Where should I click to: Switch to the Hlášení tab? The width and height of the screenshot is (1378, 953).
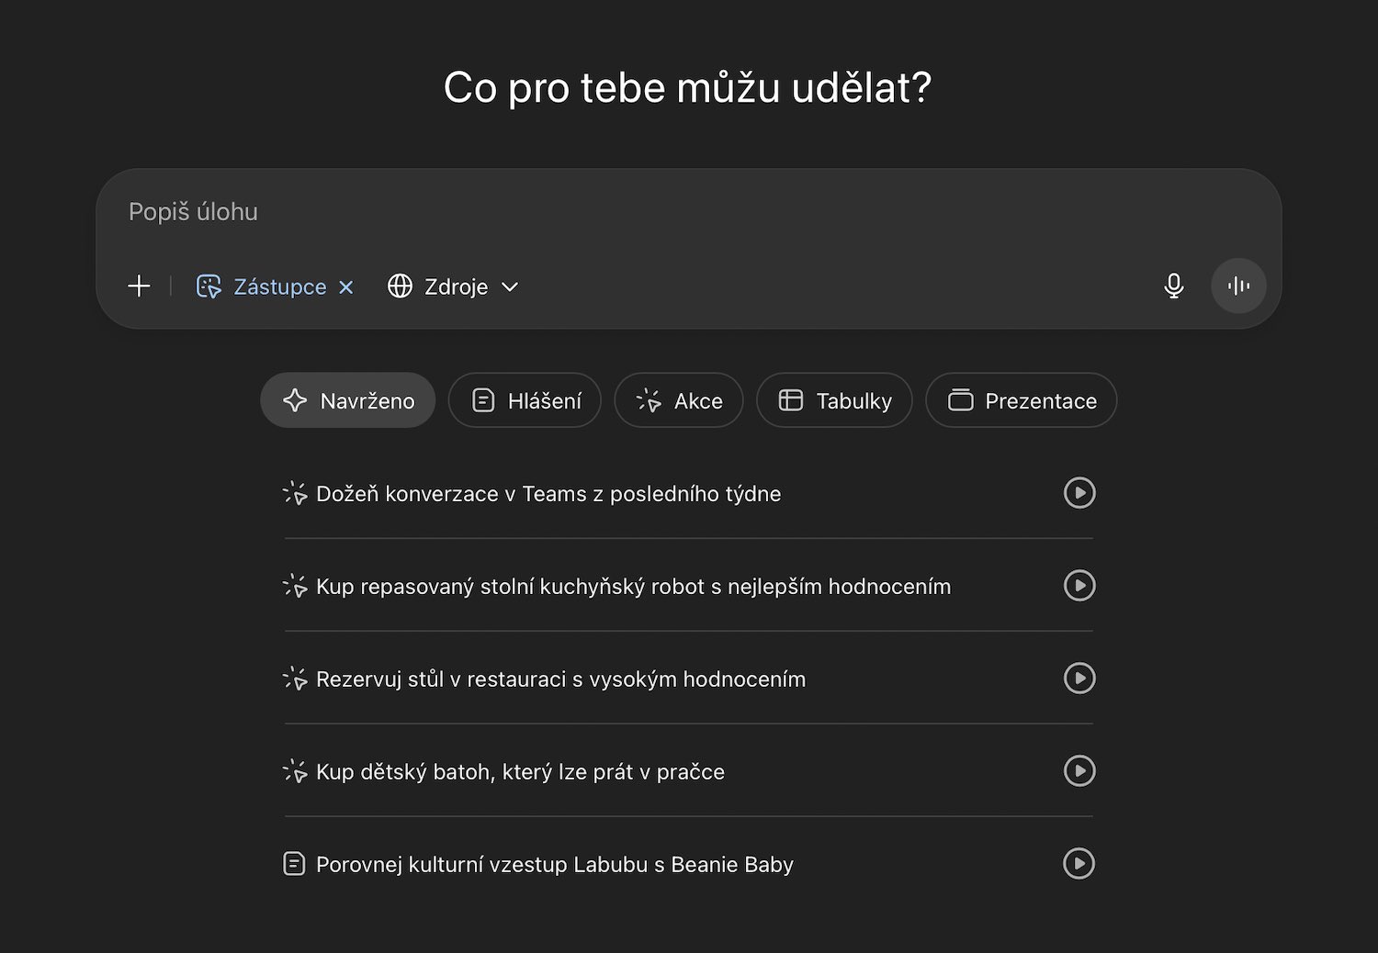pos(525,401)
